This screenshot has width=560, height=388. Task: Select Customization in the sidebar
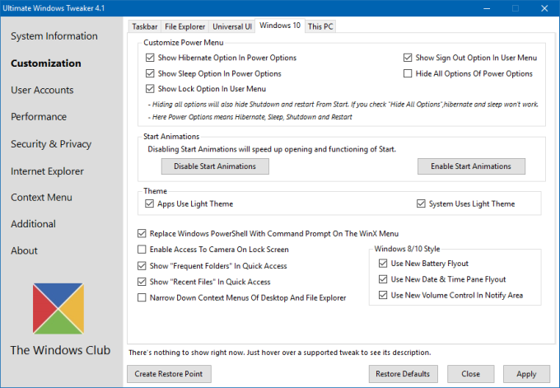pos(46,63)
